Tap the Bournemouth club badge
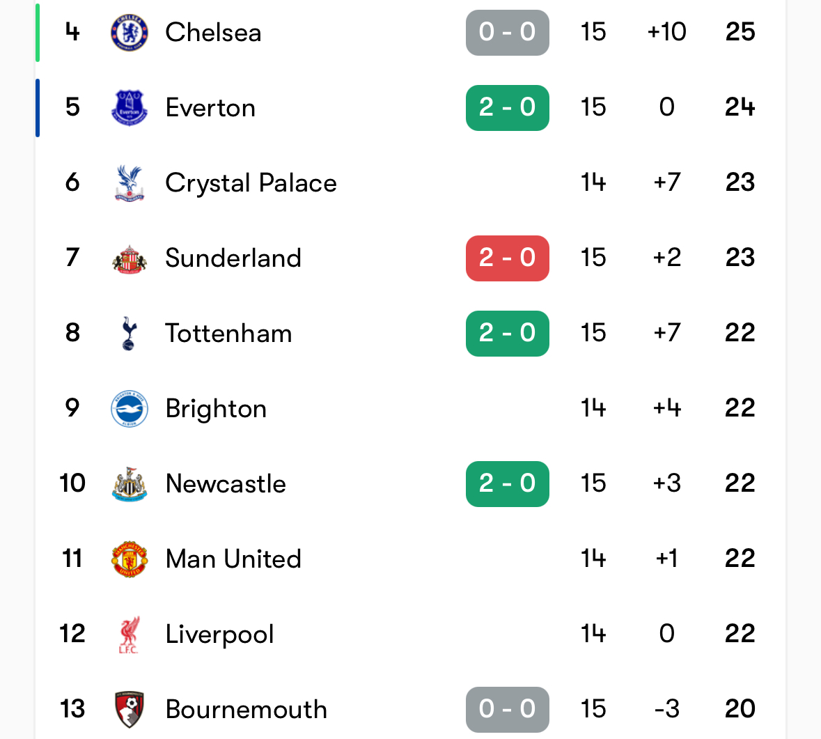Screen dimensions: 821x739 [130, 710]
